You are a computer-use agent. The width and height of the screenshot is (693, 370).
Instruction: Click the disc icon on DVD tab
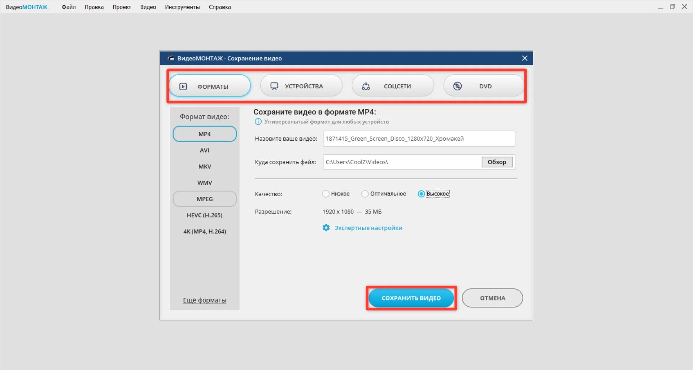pyautogui.click(x=457, y=86)
